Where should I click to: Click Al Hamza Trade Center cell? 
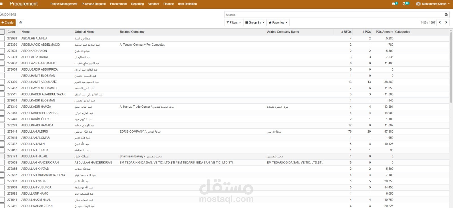(147, 107)
